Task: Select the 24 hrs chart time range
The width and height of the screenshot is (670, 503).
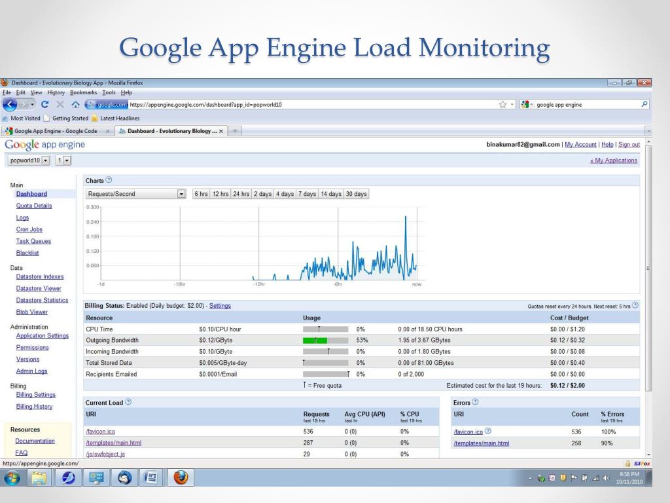Action: [x=241, y=194]
